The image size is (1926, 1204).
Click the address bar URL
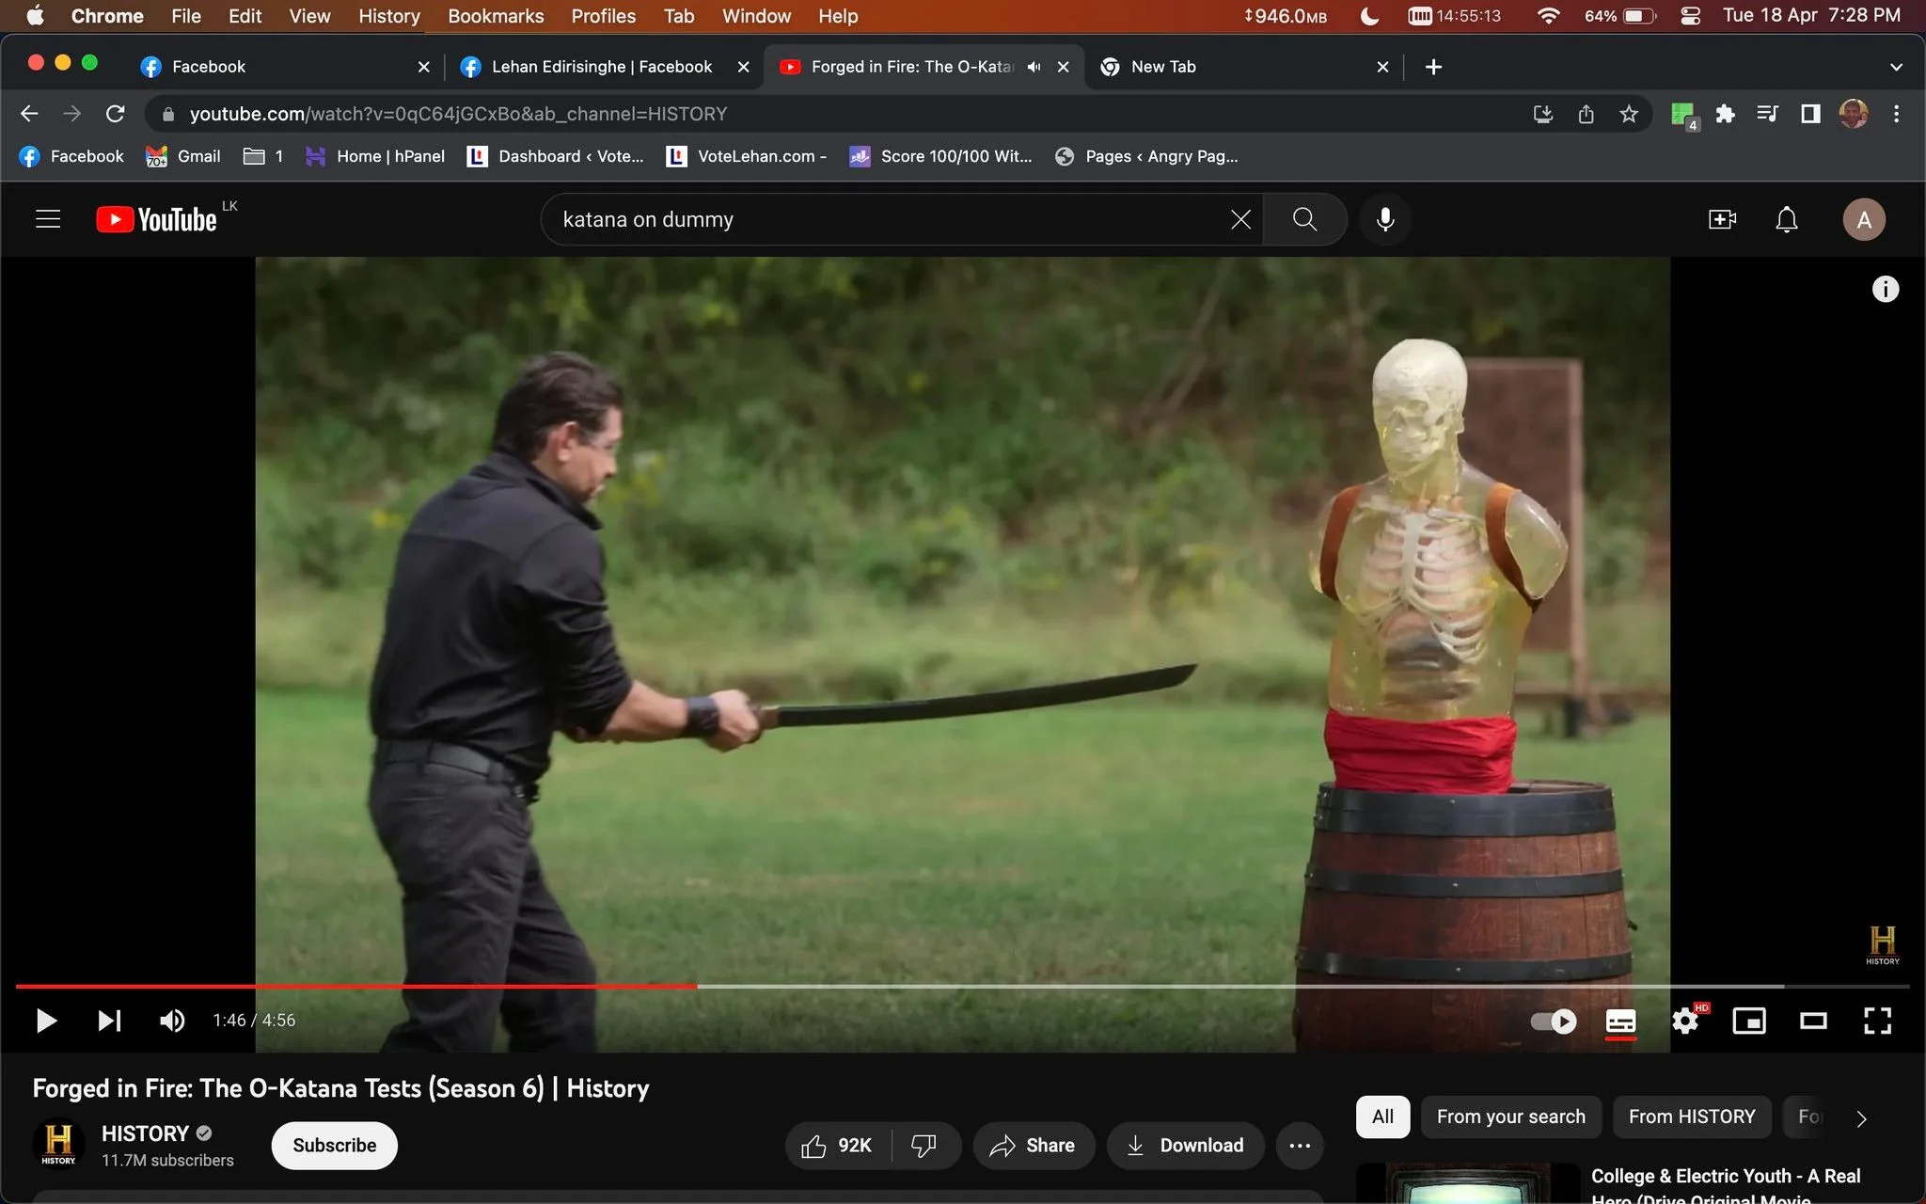coord(458,114)
